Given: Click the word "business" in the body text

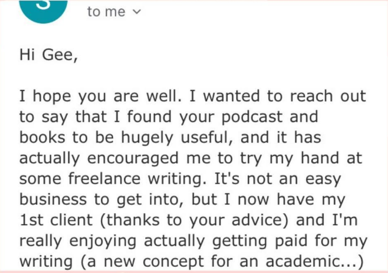Looking at the screenshot, I should pos(53,199).
